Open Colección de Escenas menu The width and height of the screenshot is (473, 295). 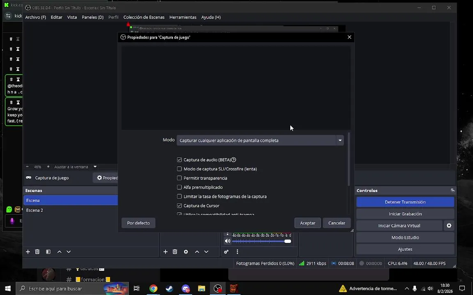click(144, 17)
